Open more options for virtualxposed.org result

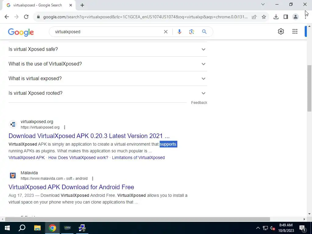coord(65,127)
